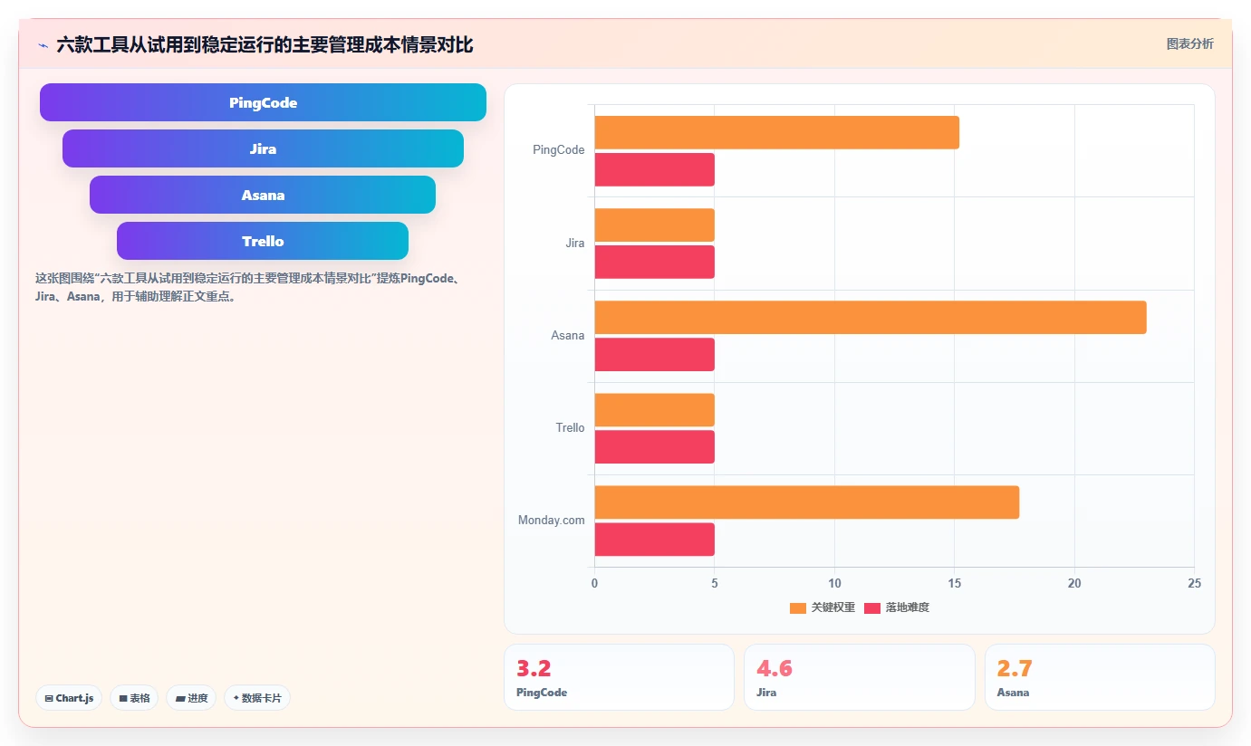Click the 数据卡片 tag chip
1251x746 pixels.
click(x=257, y=698)
